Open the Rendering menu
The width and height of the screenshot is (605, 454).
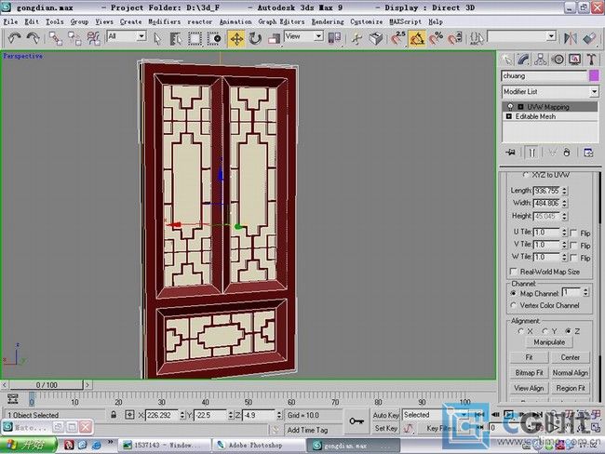point(328,22)
